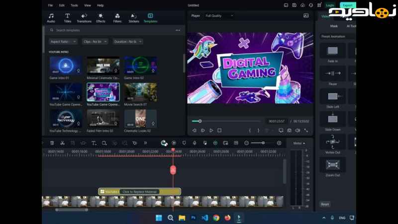Open the Audio media tab

coord(51,18)
